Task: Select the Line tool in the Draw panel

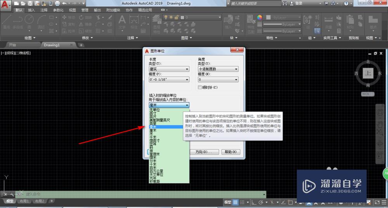Action: 7,22
